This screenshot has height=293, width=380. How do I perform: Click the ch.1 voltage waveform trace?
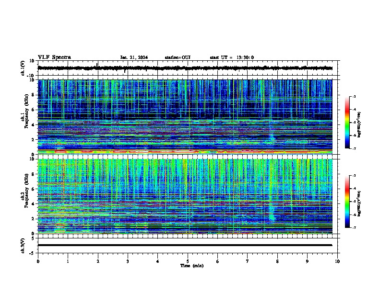tap(185, 68)
